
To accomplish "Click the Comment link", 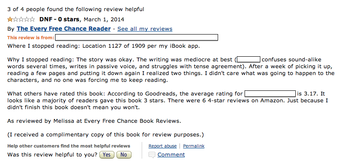I will click(x=171, y=155).
